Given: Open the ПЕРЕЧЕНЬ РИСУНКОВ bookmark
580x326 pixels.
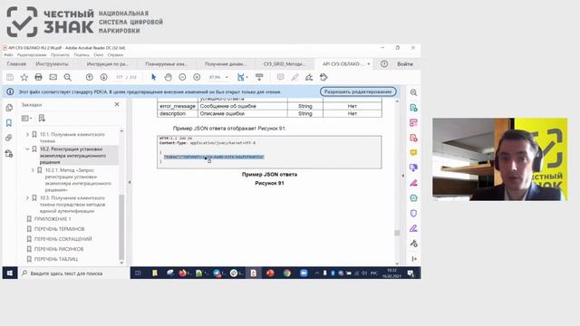Looking at the screenshot, I should click(x=59, y=249).
